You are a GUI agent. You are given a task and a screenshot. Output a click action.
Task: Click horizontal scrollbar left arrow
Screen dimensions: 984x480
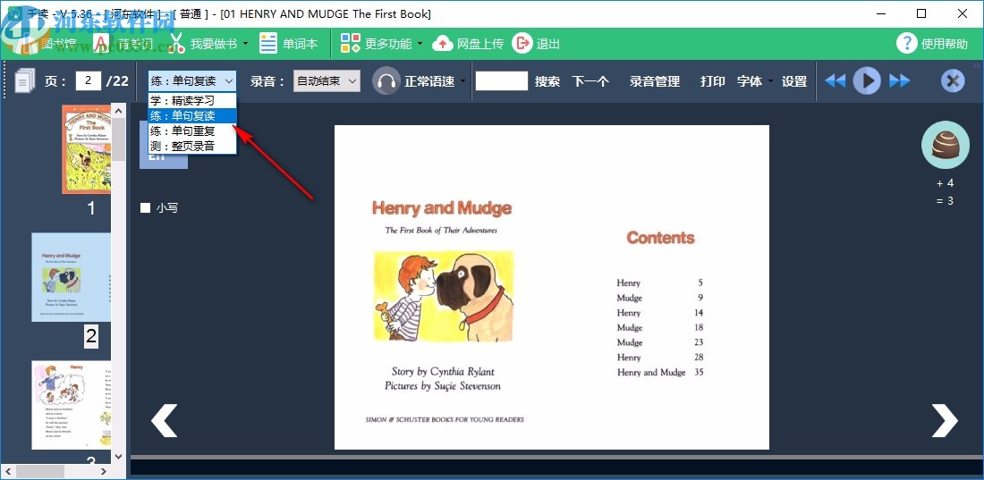point(6,470)
